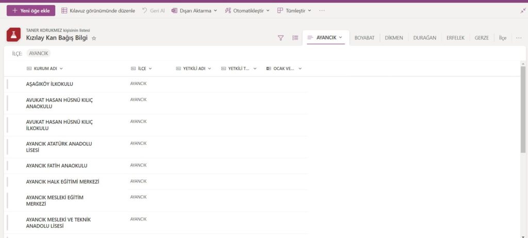The image size is (528, 238).
Task: Switch to the GERZE view tab
Action: click(x=482, y=38)
